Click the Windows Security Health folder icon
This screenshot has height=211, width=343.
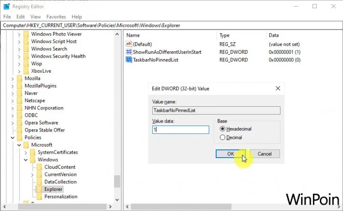pos(26,56)
